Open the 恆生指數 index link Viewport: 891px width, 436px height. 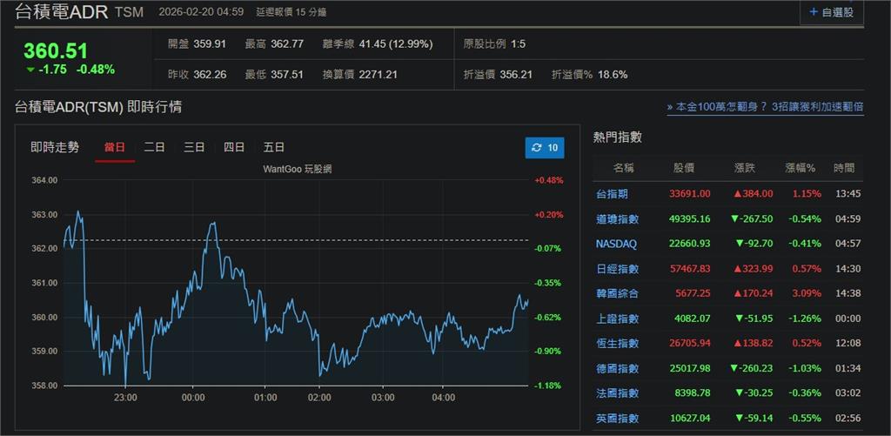pos(617,344)
